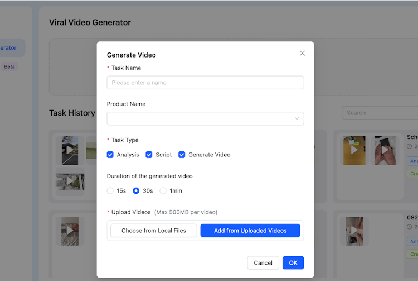Play the orange video thumbnail on right
This screenshot has width=418, height=282.
coord(354,150)
